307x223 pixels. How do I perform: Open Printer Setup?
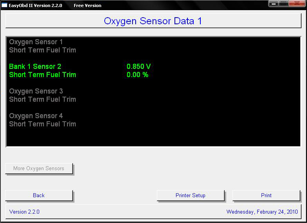(x=191, y=195)
